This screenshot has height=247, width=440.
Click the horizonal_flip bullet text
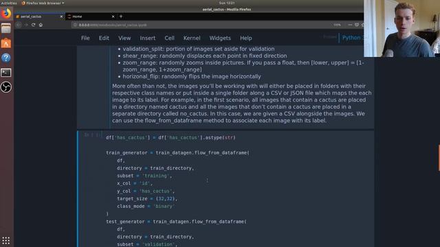192,76
